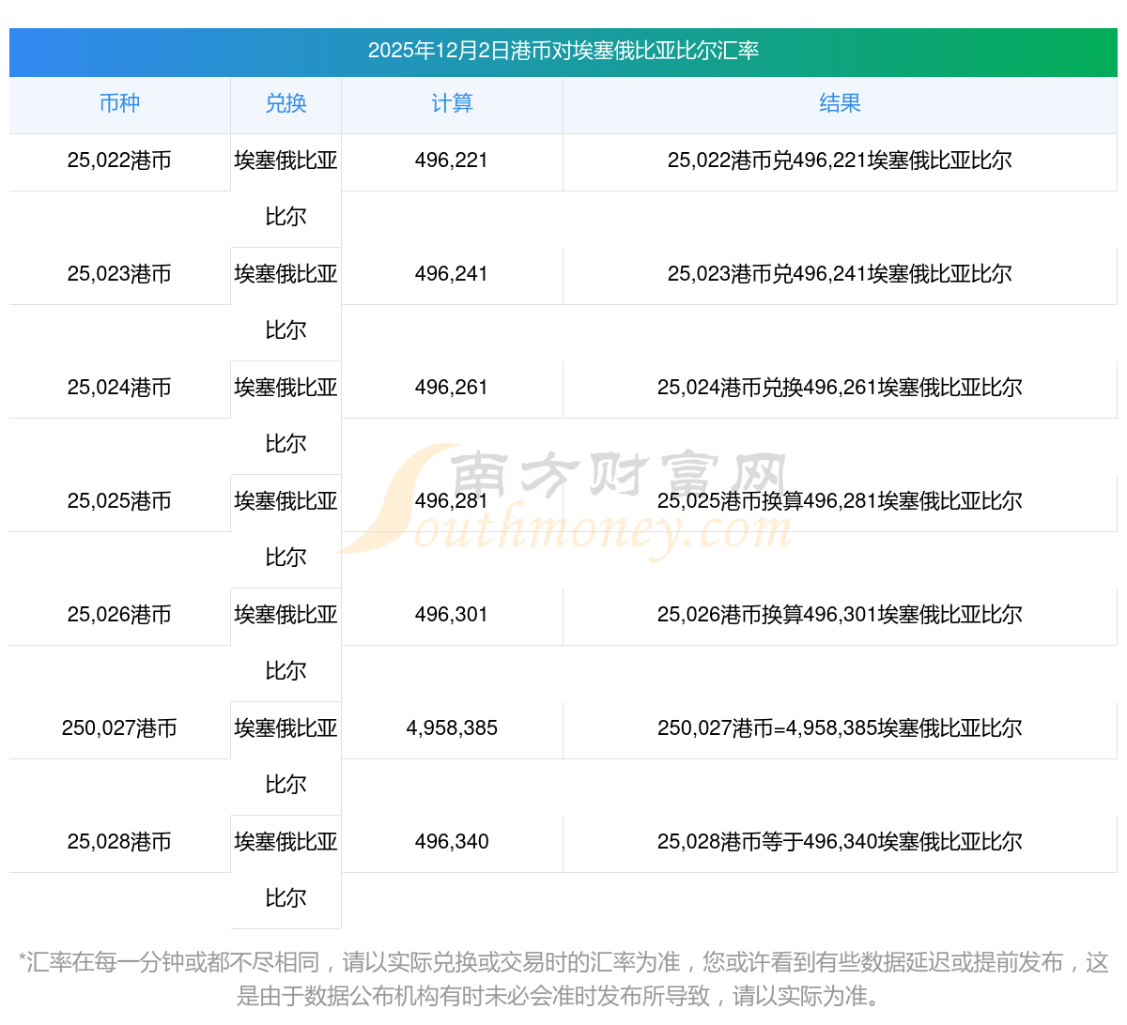Select the 496,261 value in 计算 column
Image resolution: width=1127 pixels, height=1025 pixels.
(452, 389)
